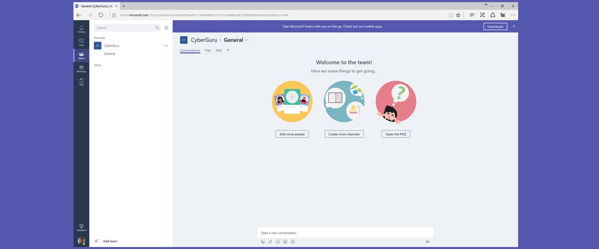Click the user profile avatar
The width and height of the screenshot is (599, 249).
(81, 241)
